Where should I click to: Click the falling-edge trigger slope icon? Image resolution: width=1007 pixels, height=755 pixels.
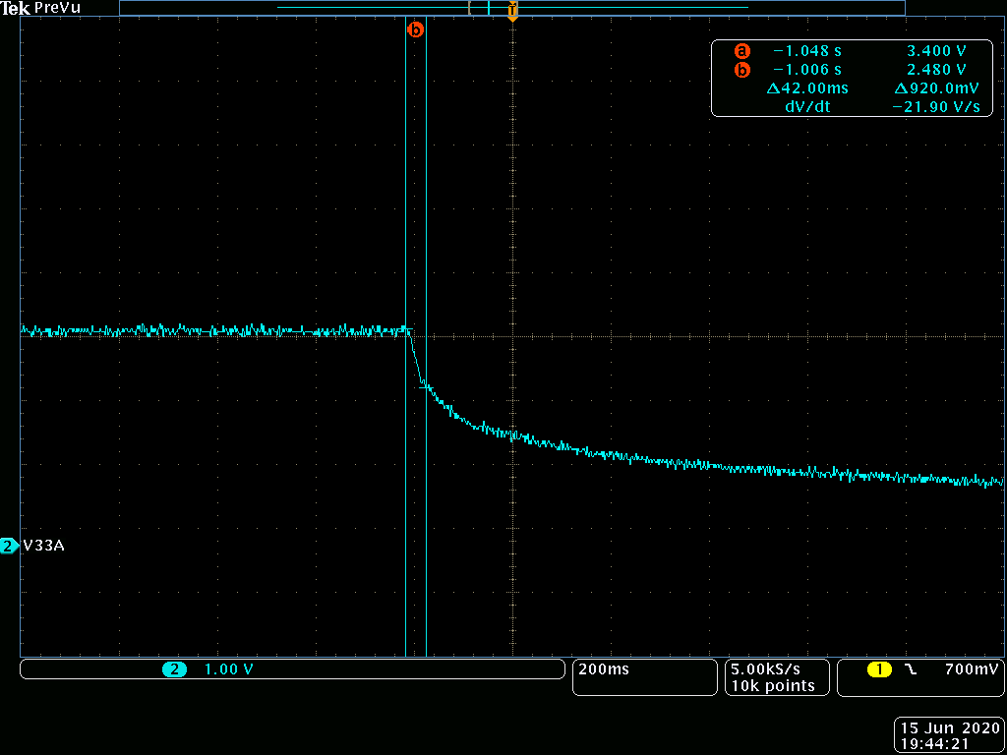(x=910, y=669)
